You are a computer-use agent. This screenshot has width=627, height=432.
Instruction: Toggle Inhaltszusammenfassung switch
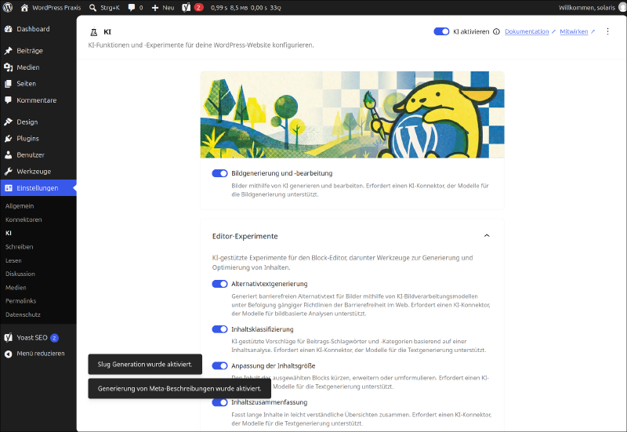tap(219, 402)
